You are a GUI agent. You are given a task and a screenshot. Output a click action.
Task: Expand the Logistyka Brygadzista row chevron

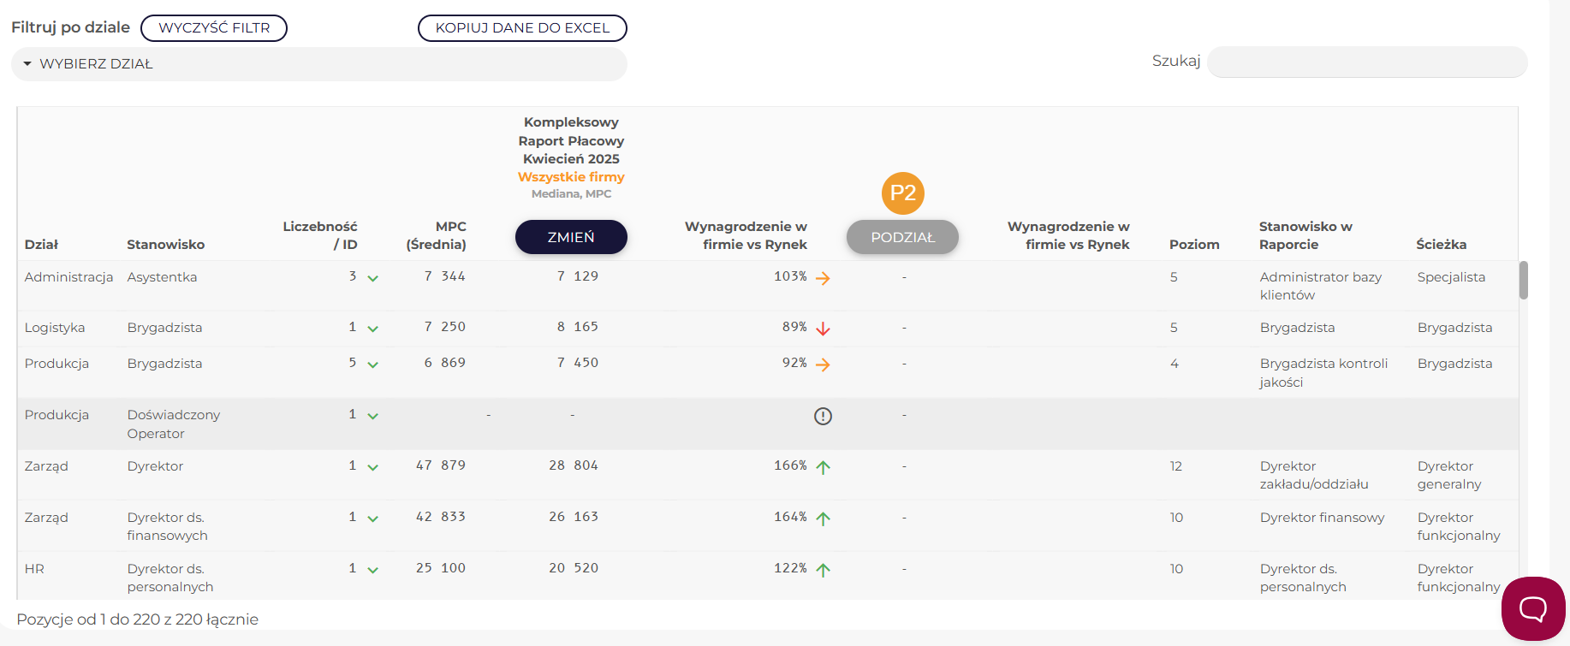click(x=372, y=329)
